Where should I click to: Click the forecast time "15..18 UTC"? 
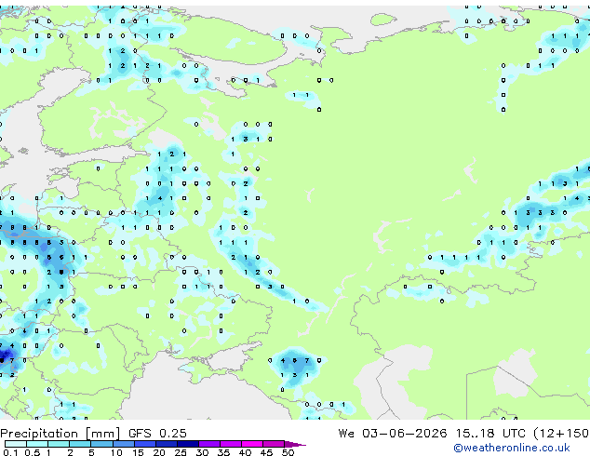490,434
